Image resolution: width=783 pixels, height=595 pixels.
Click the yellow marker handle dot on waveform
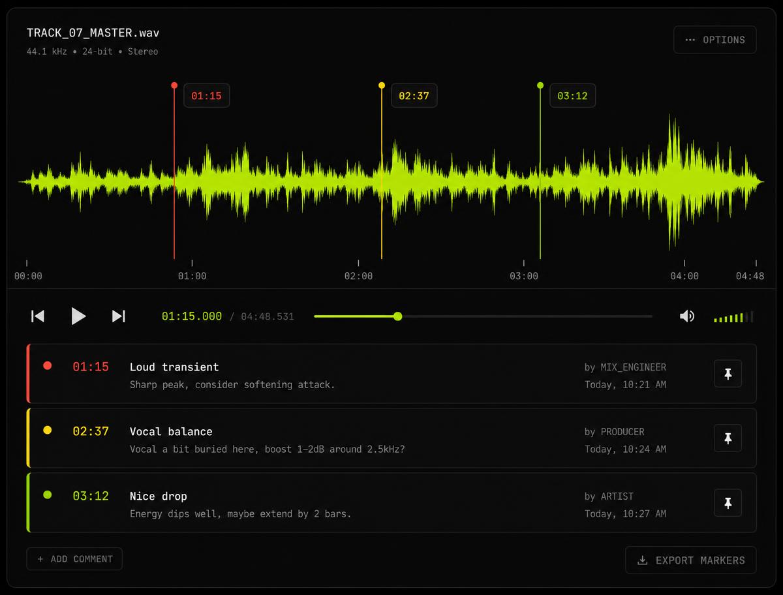382,85
